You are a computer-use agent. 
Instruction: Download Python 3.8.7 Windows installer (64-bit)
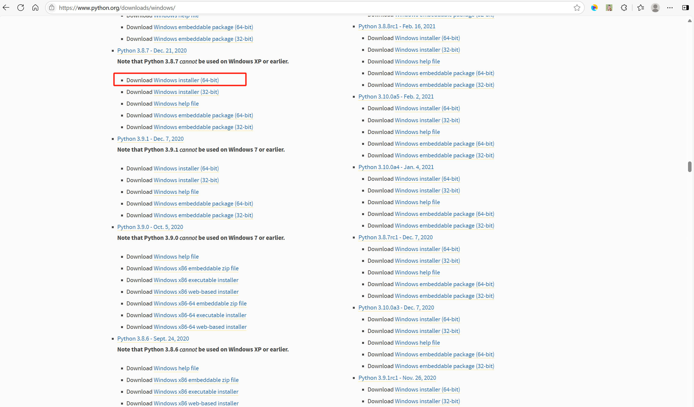tap(186, 80)
